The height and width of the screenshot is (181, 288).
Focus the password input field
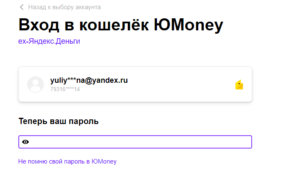[x=138, y=142]
